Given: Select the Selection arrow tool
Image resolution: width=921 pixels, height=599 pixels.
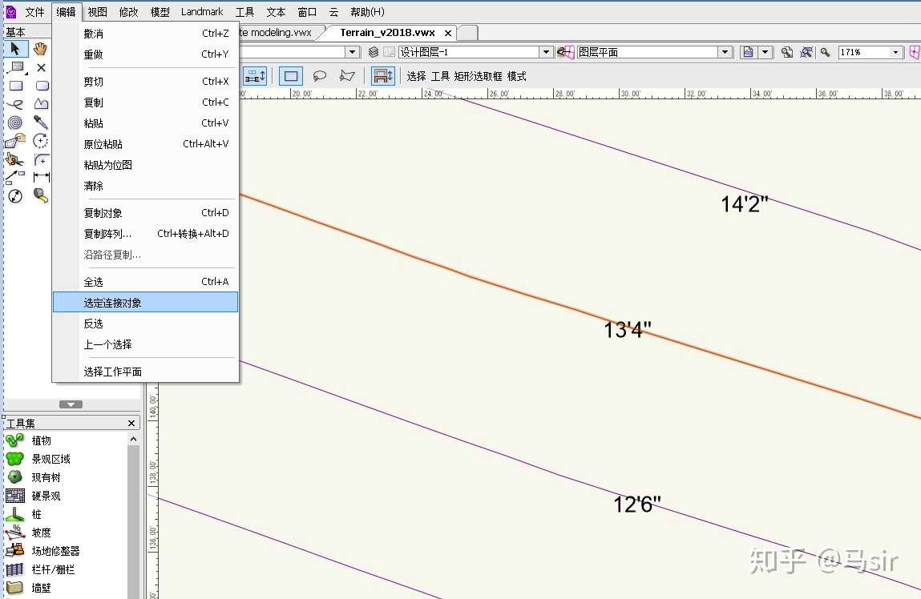Looking at the screenshot, I should 16,49.
